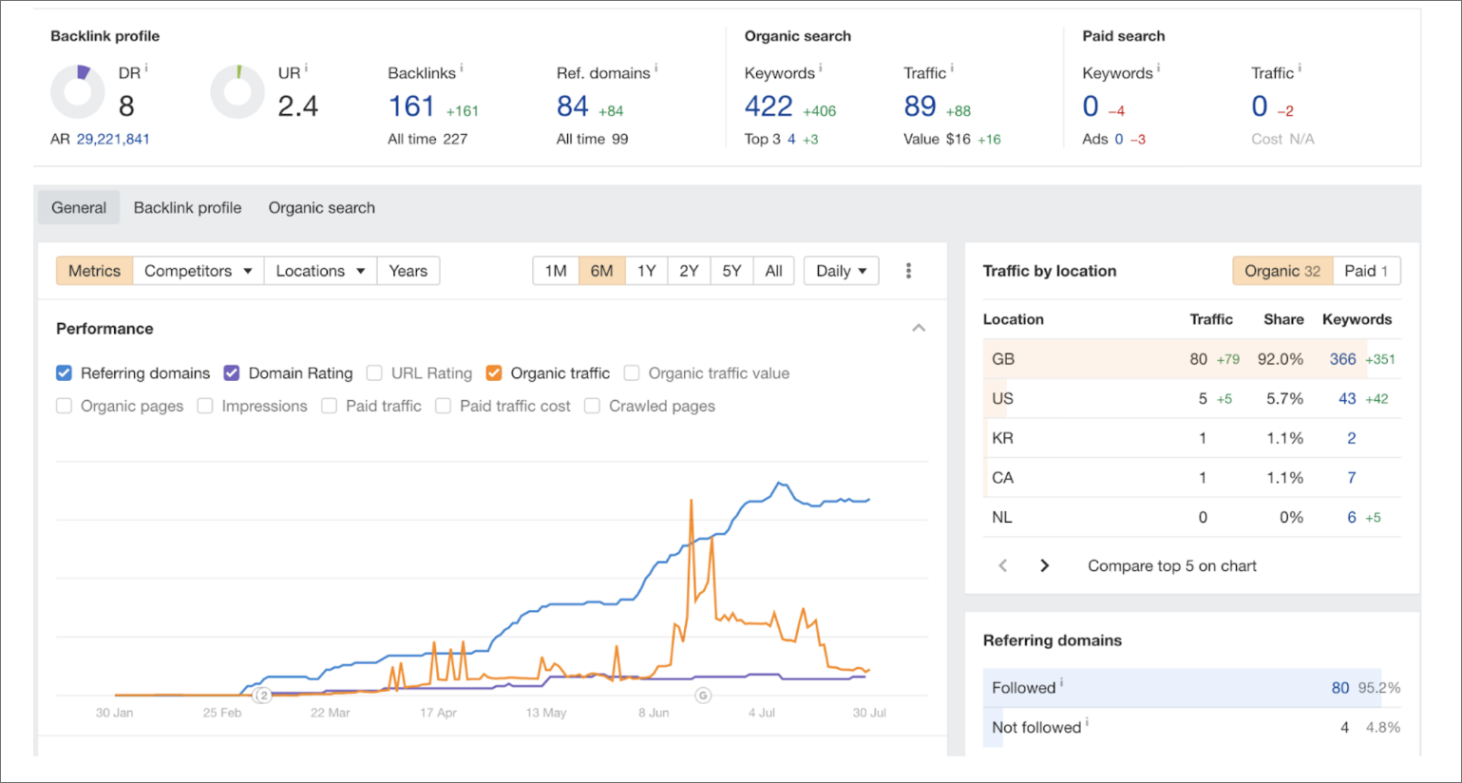This screenshot has height=783, width=1462.
Task: Open the Locations dropdown
Action: pos(320,271)
